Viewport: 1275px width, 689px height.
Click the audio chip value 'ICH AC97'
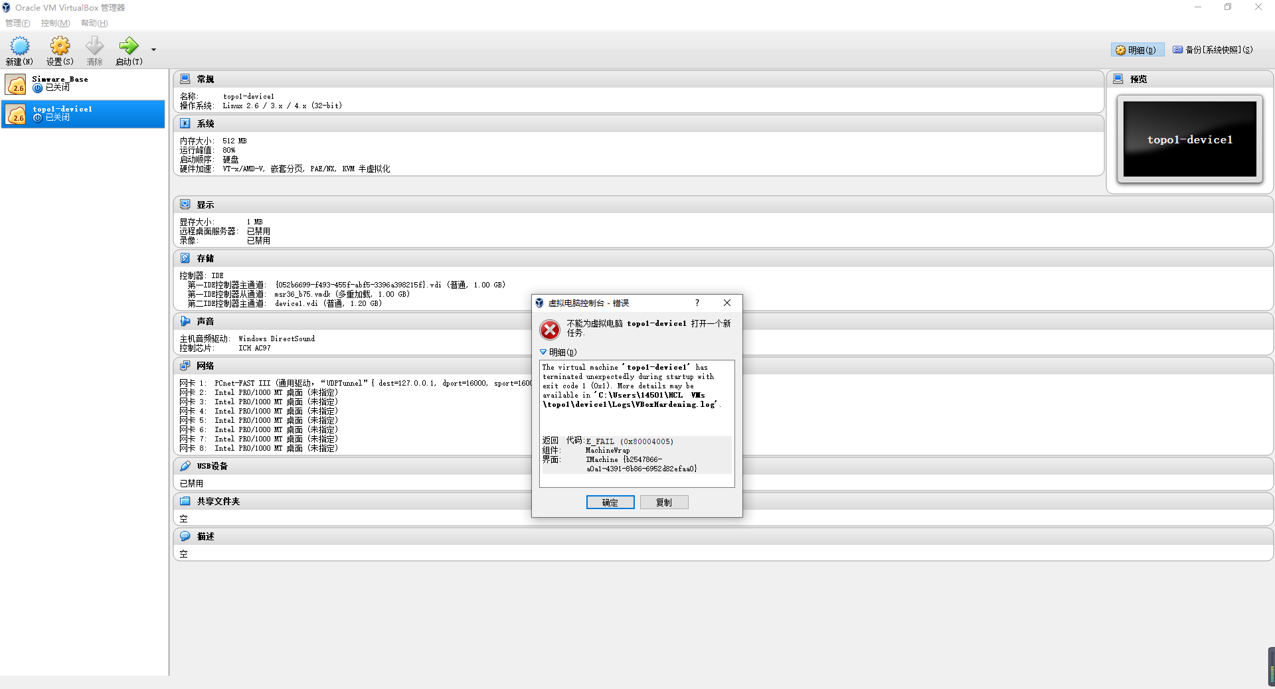(254, 348)
